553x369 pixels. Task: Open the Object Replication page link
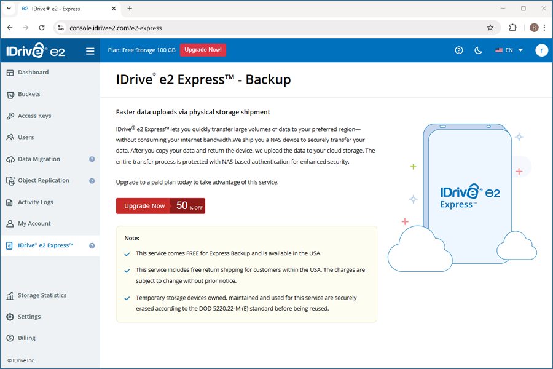50,180
